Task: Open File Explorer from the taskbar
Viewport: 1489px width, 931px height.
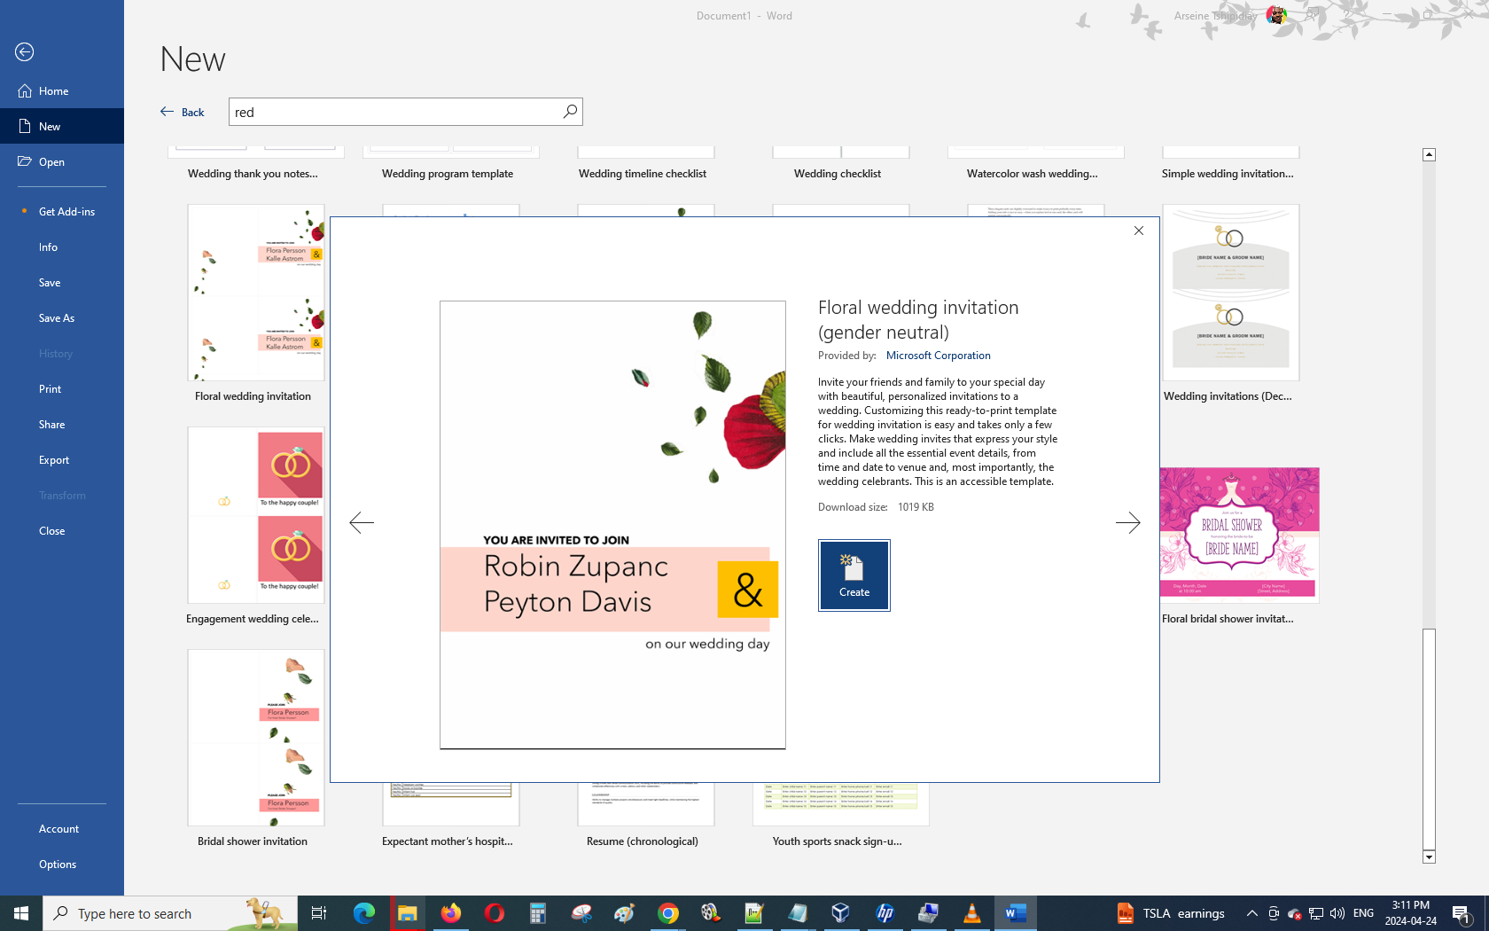Action: coord(407,913)
